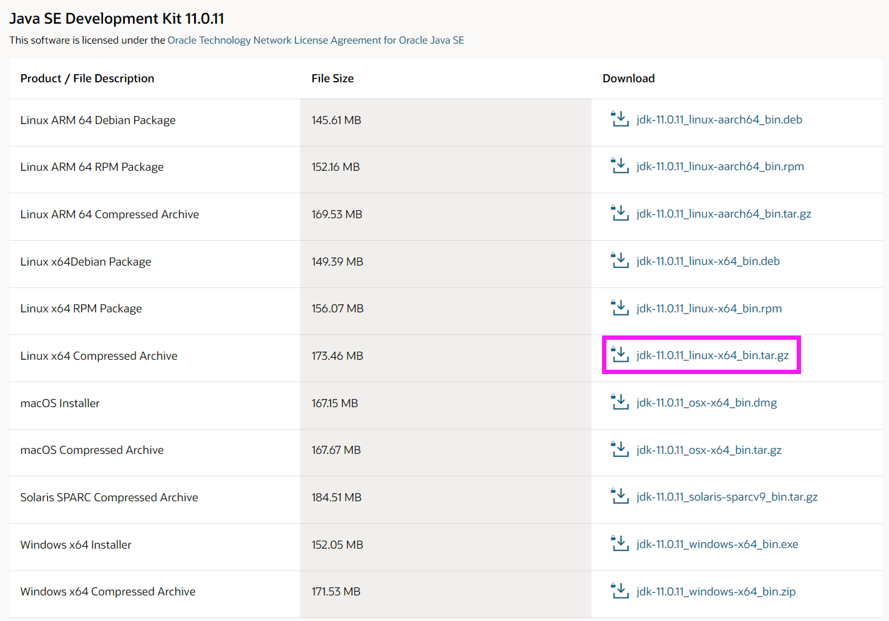Click download icon for linux-aarch64_bin.tar.gz
Screen dimensions: 889x621
(x=619, y=213)
